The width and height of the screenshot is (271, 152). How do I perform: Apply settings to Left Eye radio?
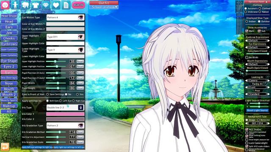tap(61, 101)
